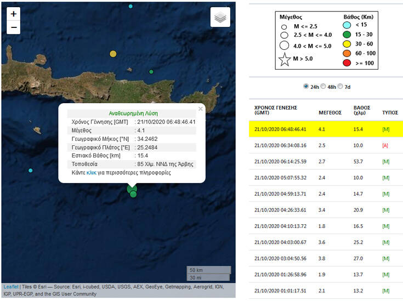
Task: Click the 'κλικ' link for more information
Action: pos(92,172)
